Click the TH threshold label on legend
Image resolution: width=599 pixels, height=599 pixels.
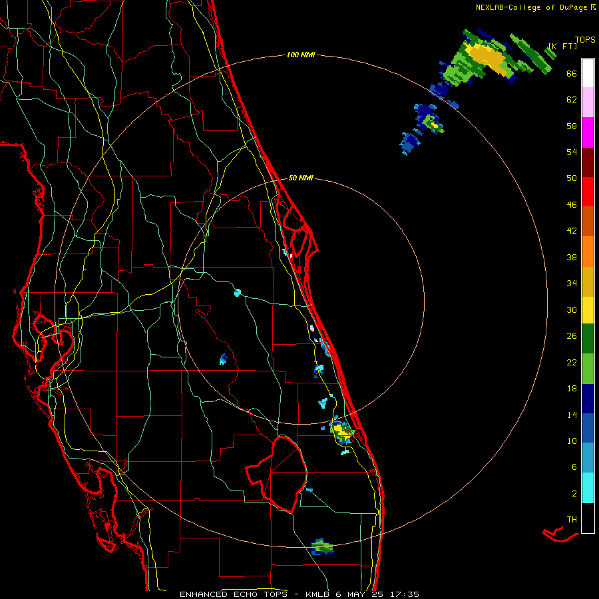pos(572,520)
